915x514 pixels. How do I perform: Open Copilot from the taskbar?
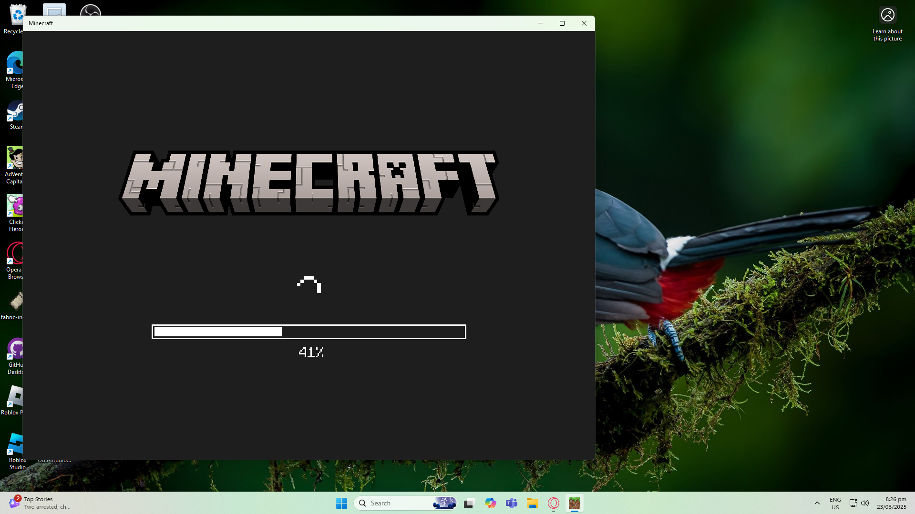click(x=490, y=503)
